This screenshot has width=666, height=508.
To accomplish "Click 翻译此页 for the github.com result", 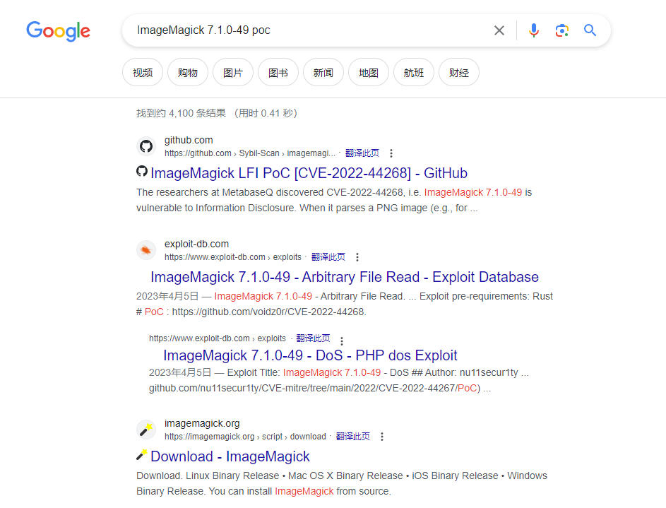I will pos(362,153).
